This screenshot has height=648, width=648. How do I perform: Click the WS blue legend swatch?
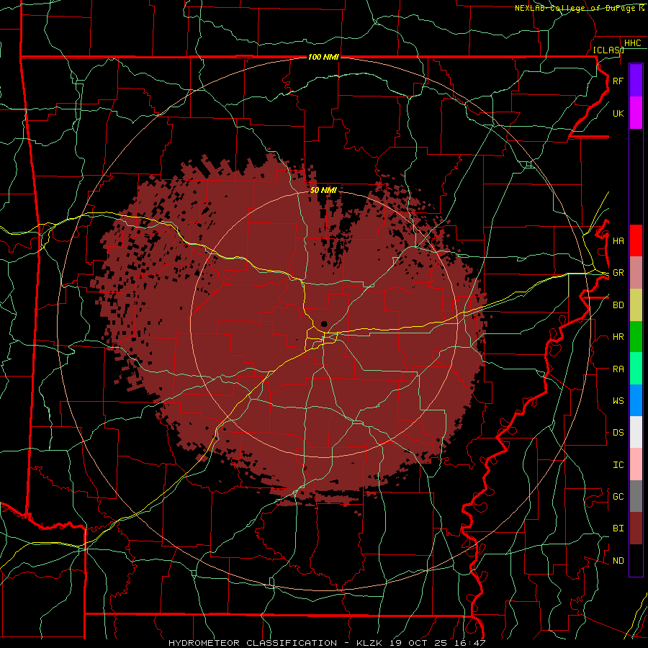click(x=636, y=400)
